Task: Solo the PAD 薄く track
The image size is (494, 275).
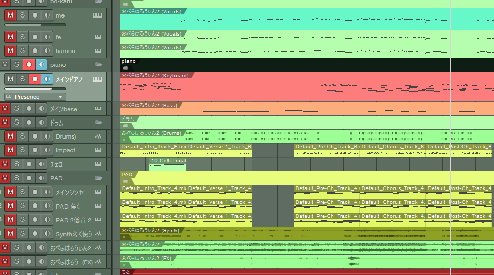Action: pyautogui.click(x=22, y=205)
